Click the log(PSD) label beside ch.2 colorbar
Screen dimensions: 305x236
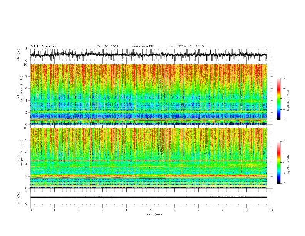(x=288, y=164)
